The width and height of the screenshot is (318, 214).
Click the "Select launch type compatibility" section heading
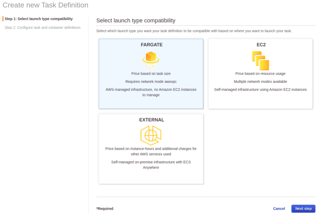(136, 20)
